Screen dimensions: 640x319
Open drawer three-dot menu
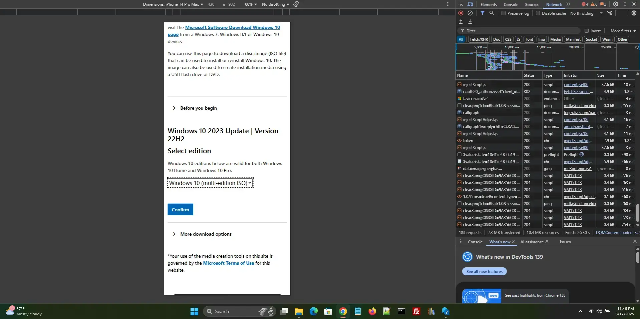tap(461, 242)
